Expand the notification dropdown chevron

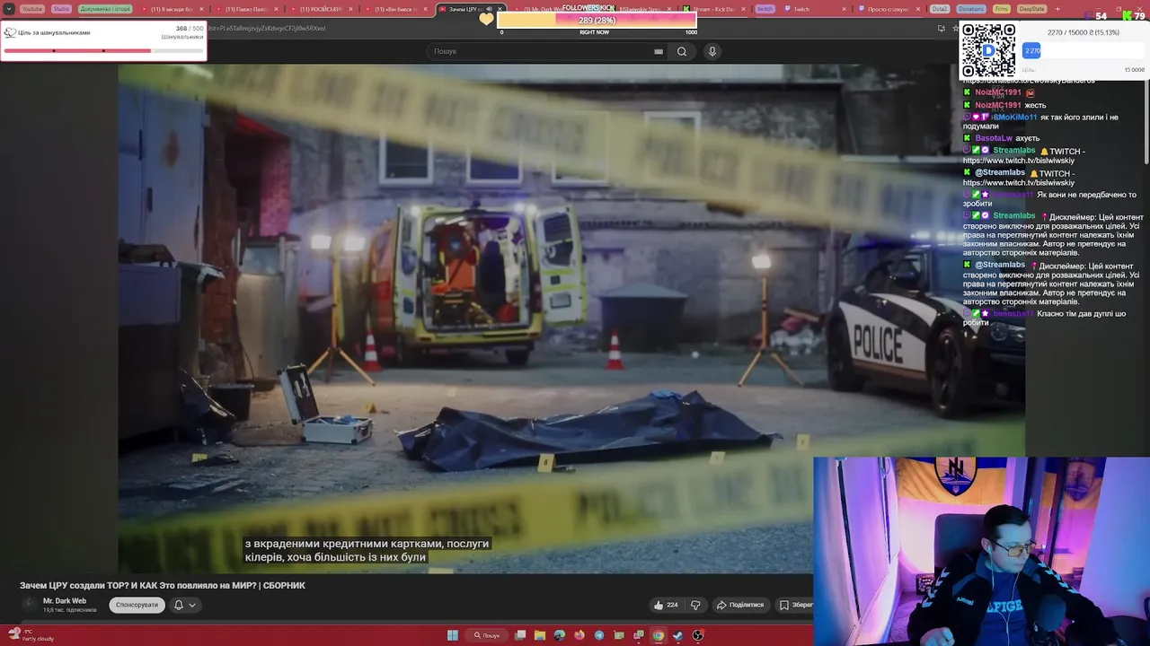[192, 605]
